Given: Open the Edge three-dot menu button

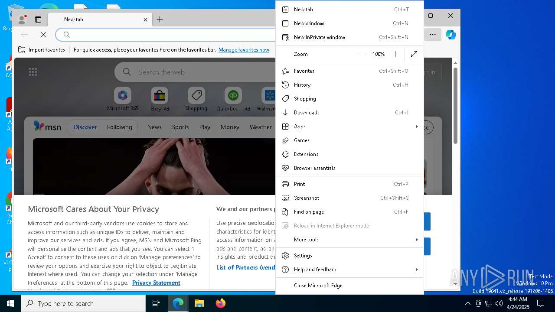Looking at the screenshot, I should [433, 35].
